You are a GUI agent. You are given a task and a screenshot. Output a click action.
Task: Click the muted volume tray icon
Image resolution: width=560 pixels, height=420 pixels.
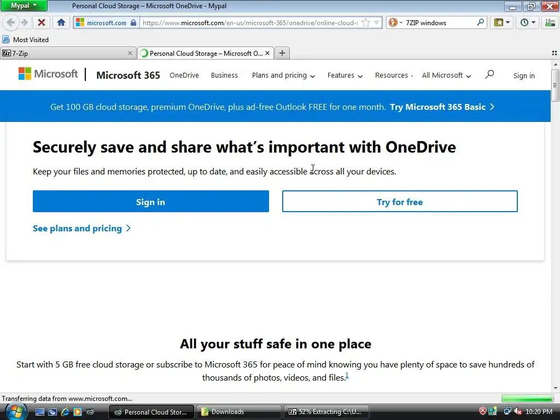518,411
